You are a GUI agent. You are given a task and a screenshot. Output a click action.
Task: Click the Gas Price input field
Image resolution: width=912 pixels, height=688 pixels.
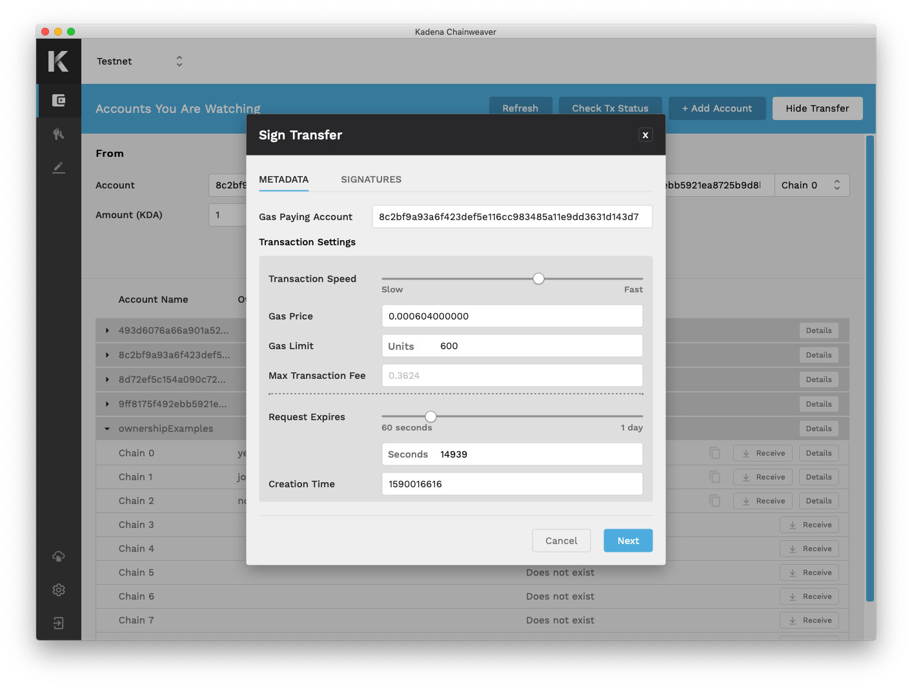[512, 316]
